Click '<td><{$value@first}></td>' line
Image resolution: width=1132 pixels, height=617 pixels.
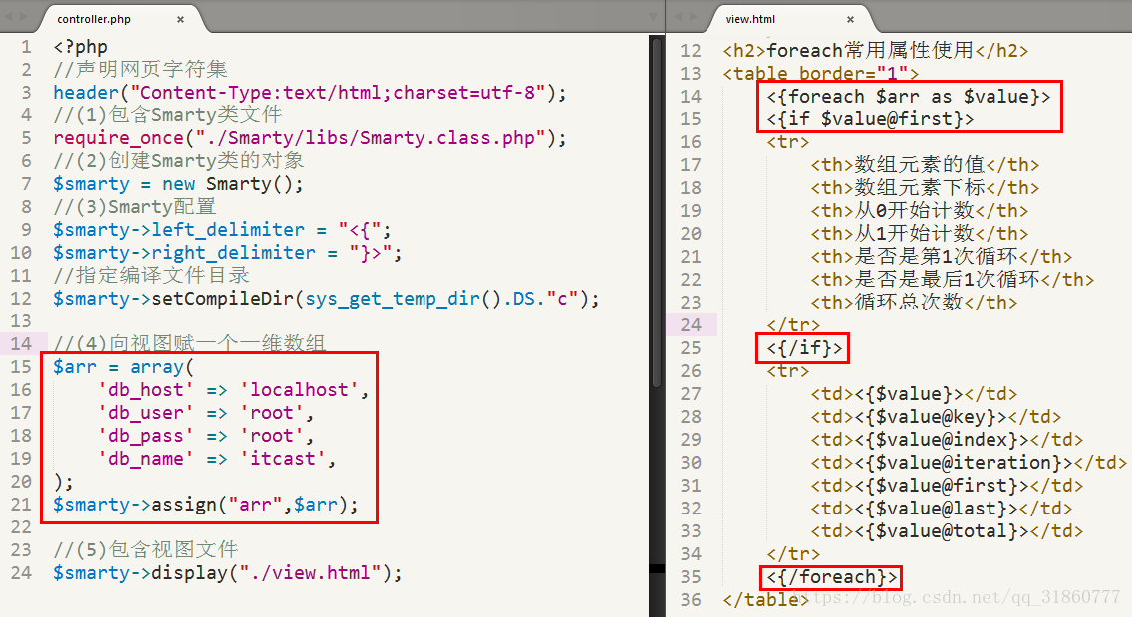click(x=948, y=486)
